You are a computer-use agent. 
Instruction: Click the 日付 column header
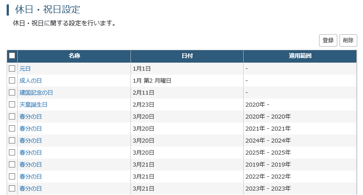(187, 56)
